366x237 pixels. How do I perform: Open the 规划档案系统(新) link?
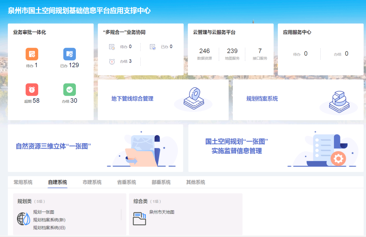point(49,220)
